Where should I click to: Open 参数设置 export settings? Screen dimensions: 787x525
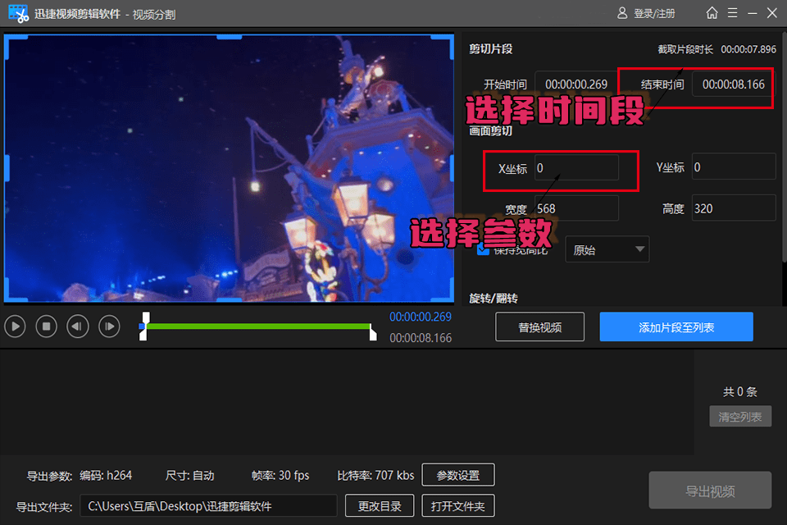pyautogui.click(x=458, y=475)
